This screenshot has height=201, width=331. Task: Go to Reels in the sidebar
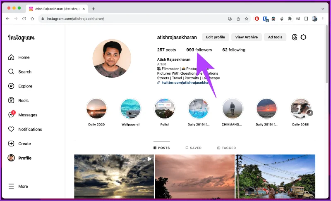(18, 100)
